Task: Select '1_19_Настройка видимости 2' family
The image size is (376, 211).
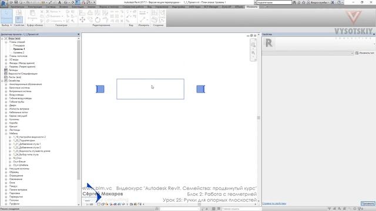Action: click(29, 137)
